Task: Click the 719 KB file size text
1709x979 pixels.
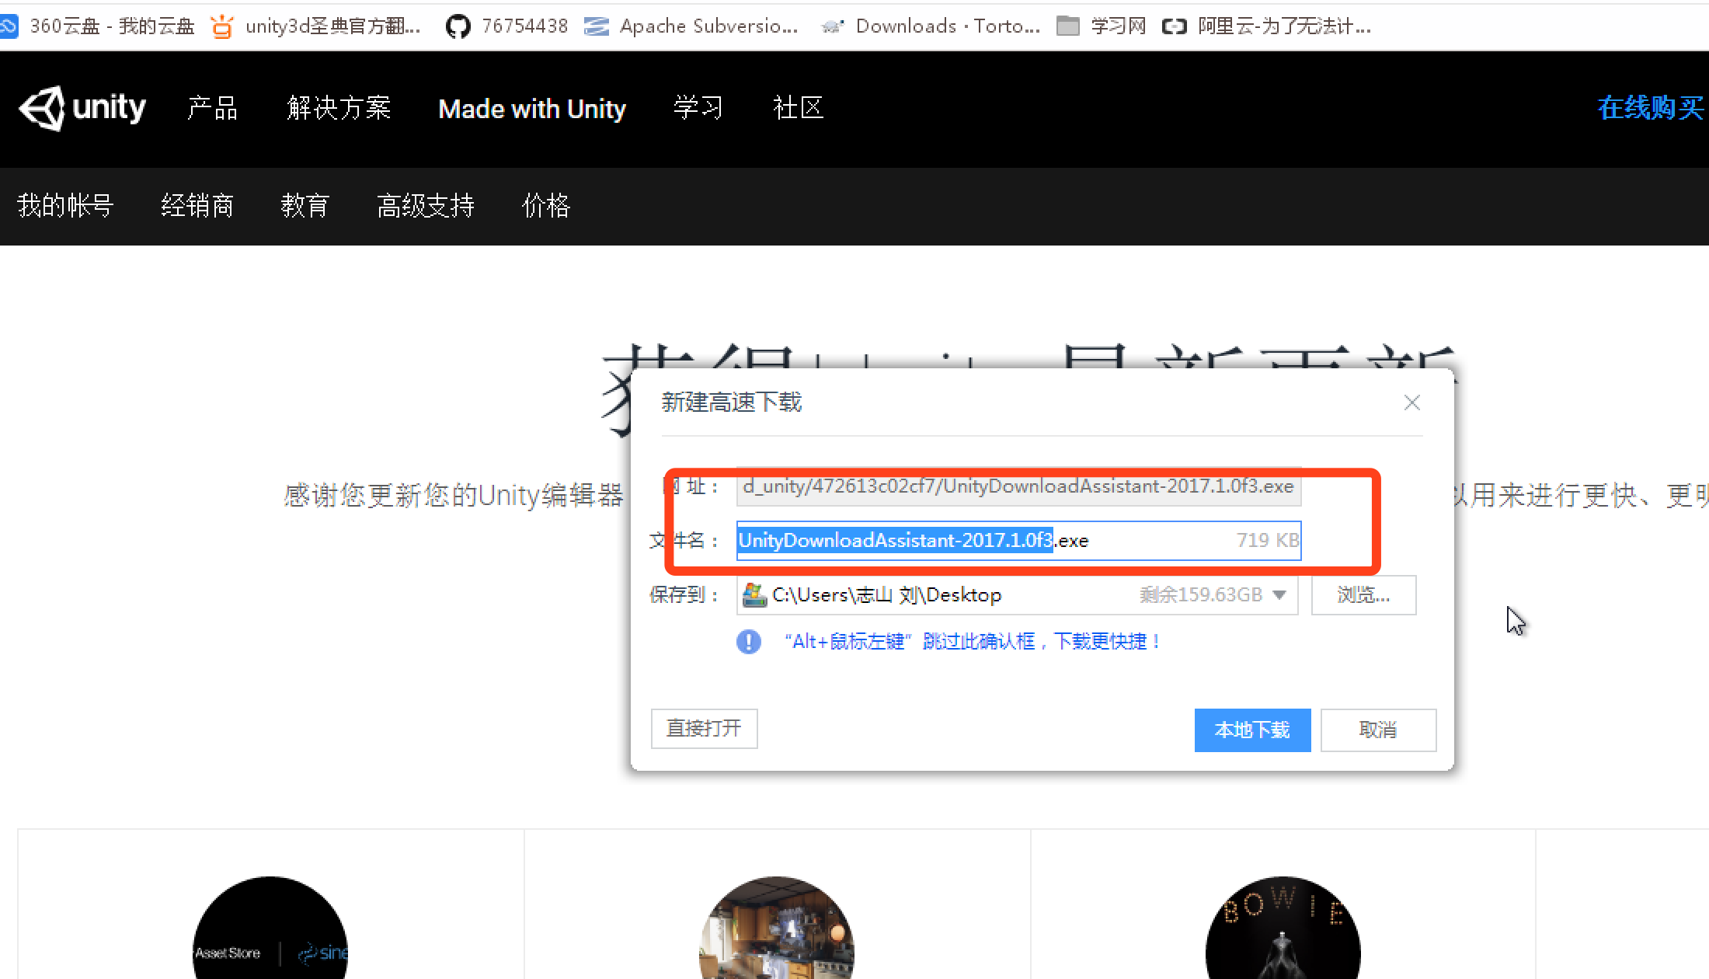Action: point(1267,541)
